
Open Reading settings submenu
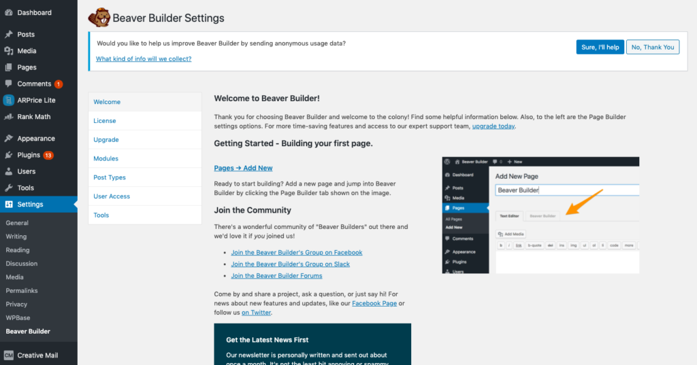coord(17,250)
